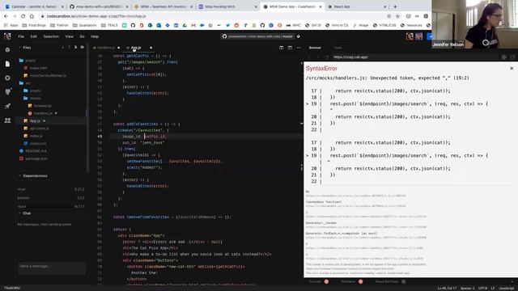Open the Console panel at bottom

point(318,281)
